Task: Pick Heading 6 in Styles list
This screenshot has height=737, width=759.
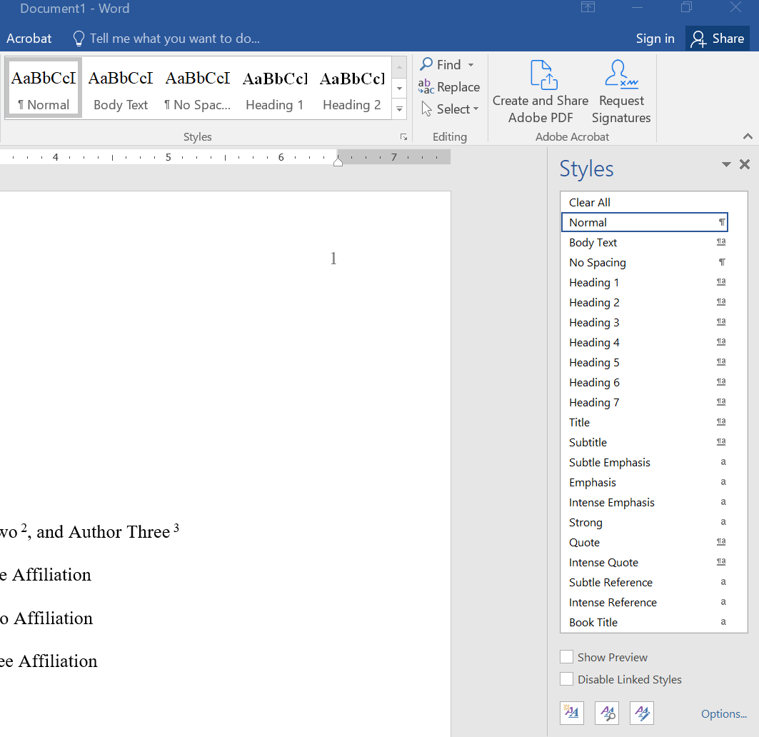Action: 644,383
